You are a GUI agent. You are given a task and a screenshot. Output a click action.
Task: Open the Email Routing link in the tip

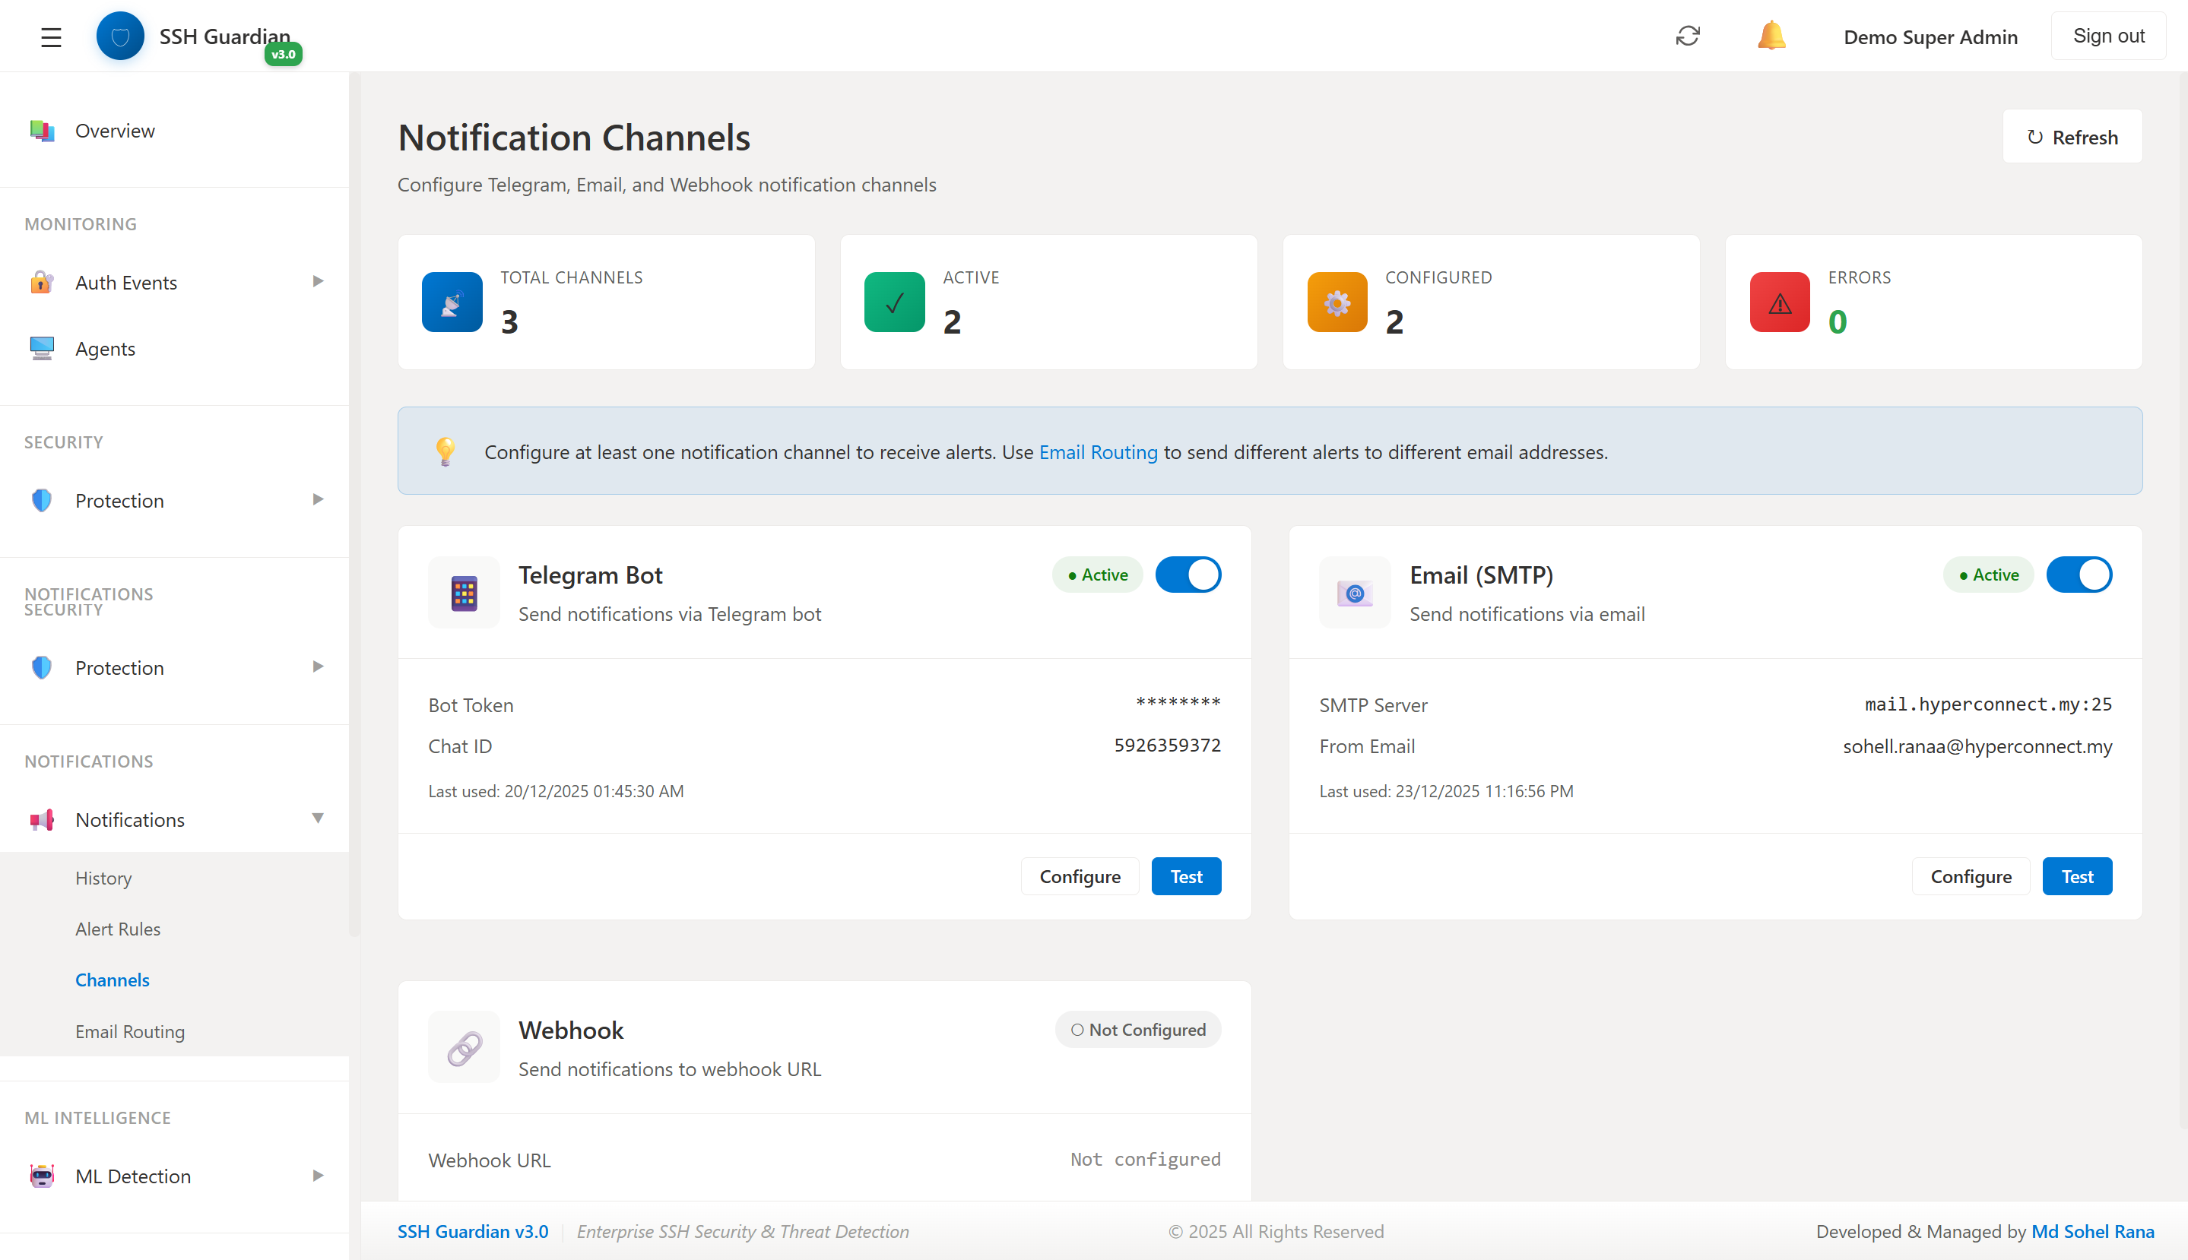click(1098, 451)
